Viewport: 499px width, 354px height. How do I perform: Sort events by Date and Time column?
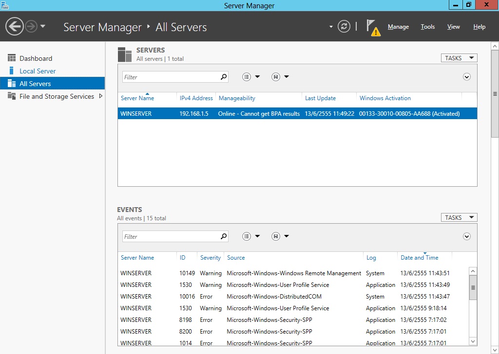(x=420, y=258)
